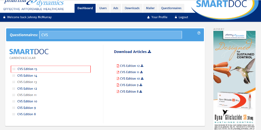Select CVS Edition 12 in left list
261x130 pixels.
pos(27,89)
